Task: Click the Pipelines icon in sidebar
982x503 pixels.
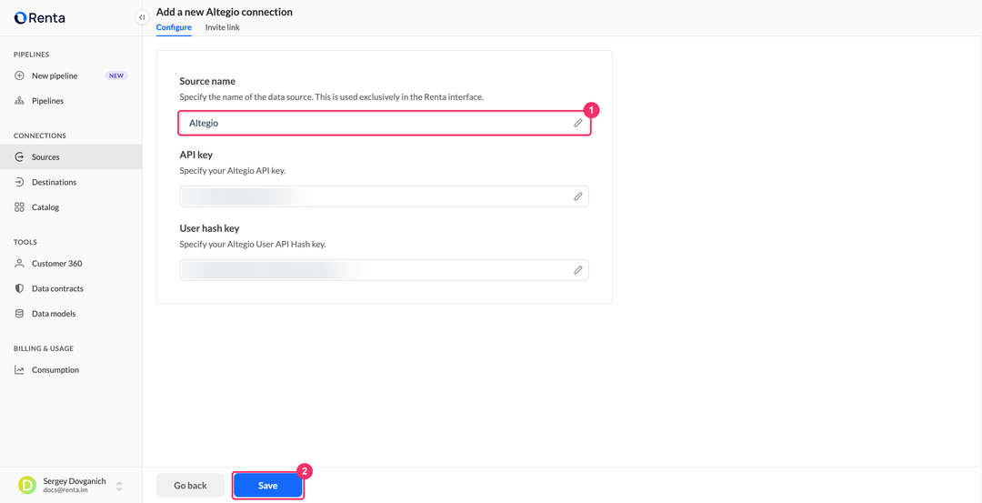Action: tap(19, 101)
